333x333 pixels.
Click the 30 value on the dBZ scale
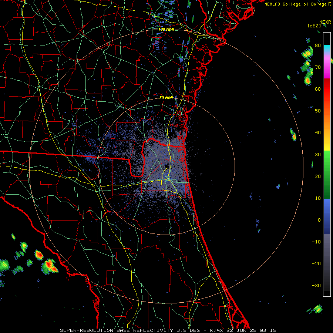[x=318, y=154]
